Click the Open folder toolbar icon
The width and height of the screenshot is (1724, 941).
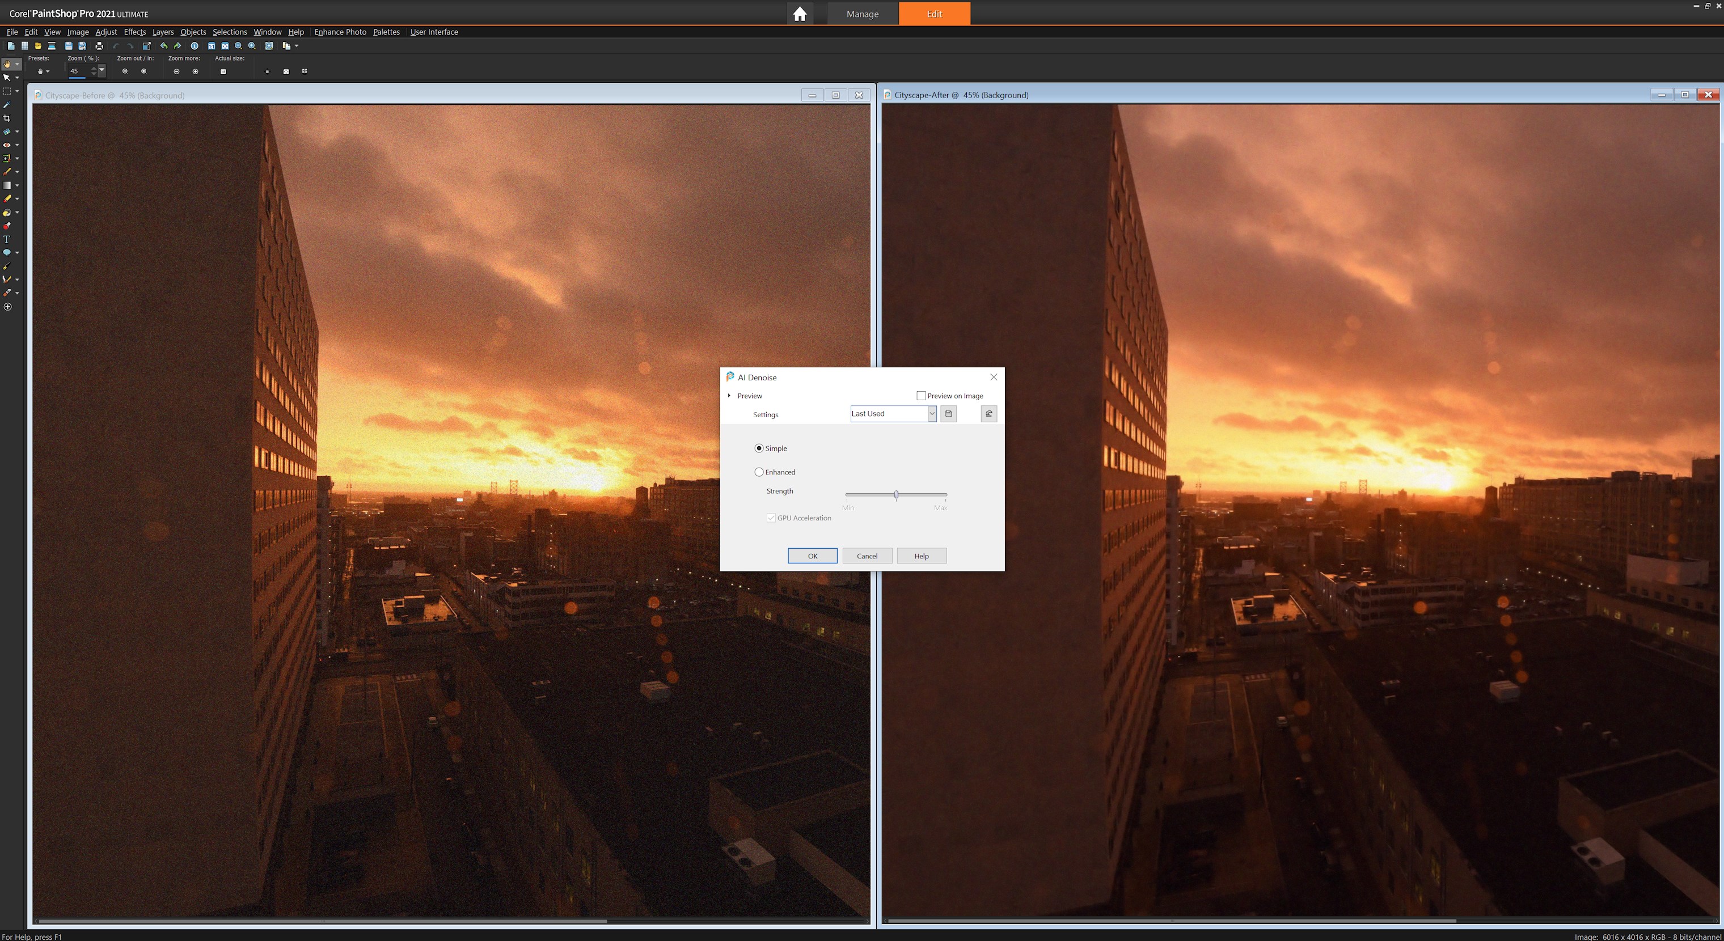[x=38, y=46]
